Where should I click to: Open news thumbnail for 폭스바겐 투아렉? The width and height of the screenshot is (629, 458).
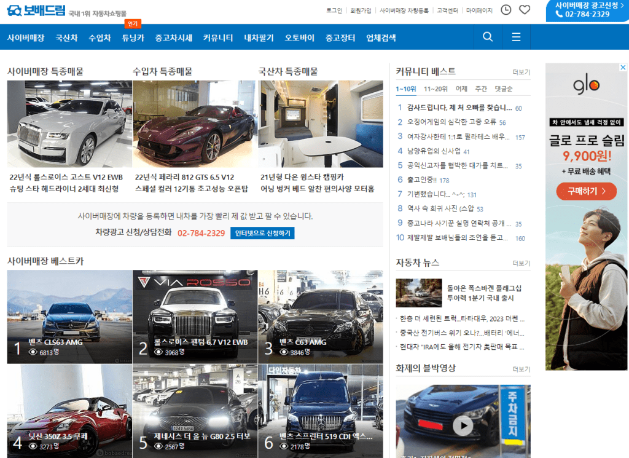(x=419, y=293)
